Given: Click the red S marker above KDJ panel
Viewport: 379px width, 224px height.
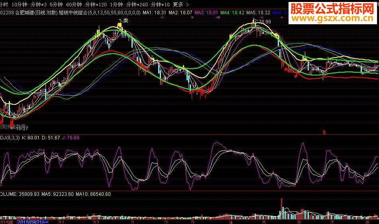Looking at the screenshot, I should [x=324, y=133].
